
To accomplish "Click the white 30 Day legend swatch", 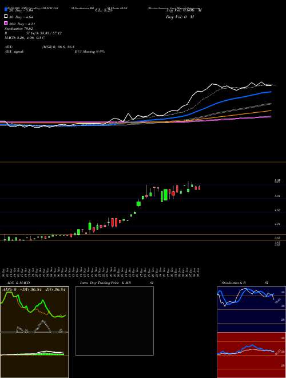I will click(6, 17).
